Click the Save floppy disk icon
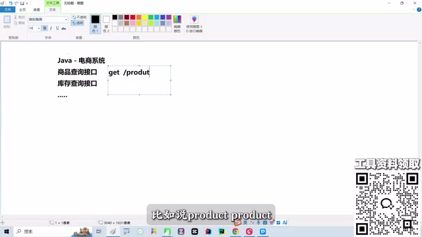 pyautogui.click(x=22, y=3)
